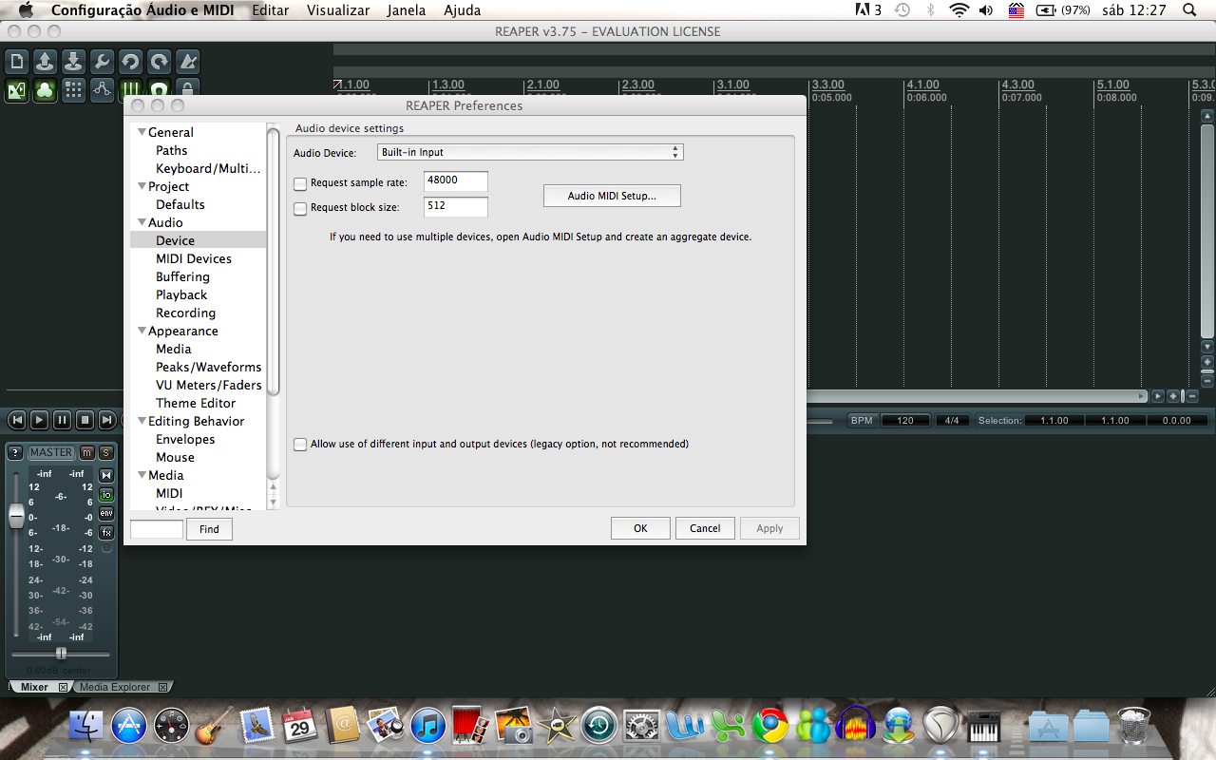Check Allow use of different input/output devices

pos(300,445)
